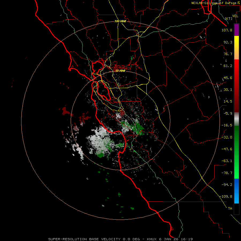
Task: Select the 76.7 scale value
Action: [x=228, y=54]
